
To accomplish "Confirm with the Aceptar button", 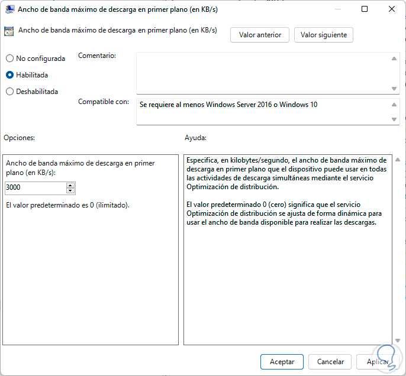I will 282,362.
